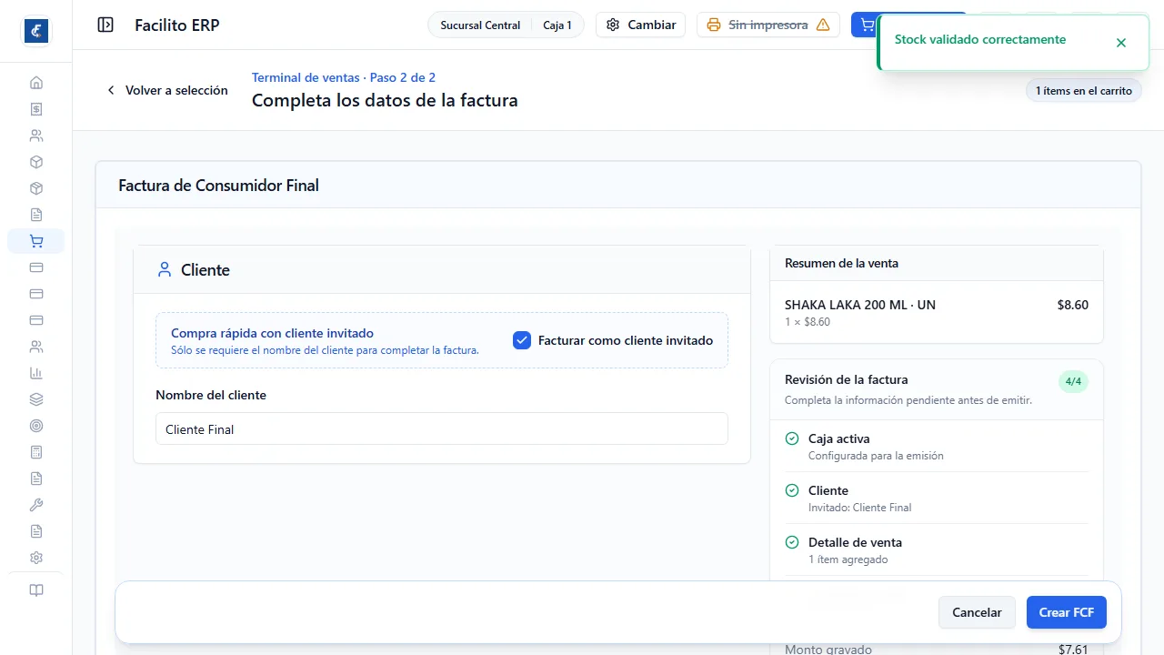Open the calculator icon in the sidebar
This screenshot has height=655, width=1164.
(x=36, y=452)
